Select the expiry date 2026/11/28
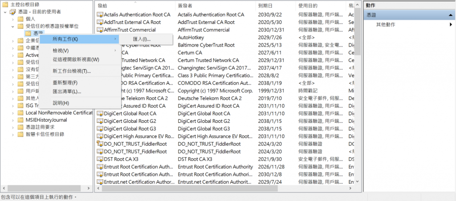 click(270, 167)
